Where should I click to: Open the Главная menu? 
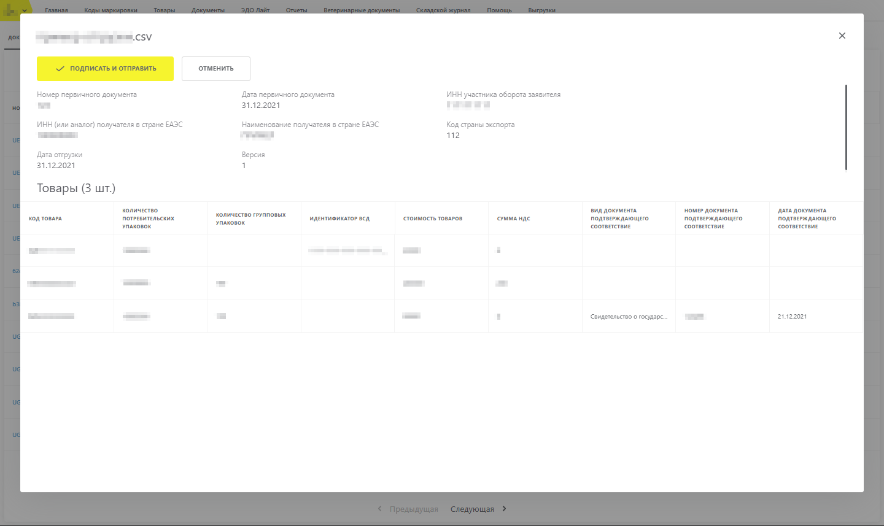[56, 10]
